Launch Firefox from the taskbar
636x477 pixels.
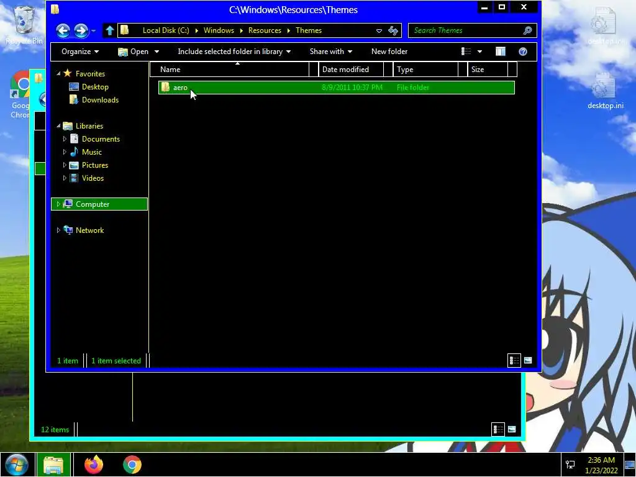(94, 465)
